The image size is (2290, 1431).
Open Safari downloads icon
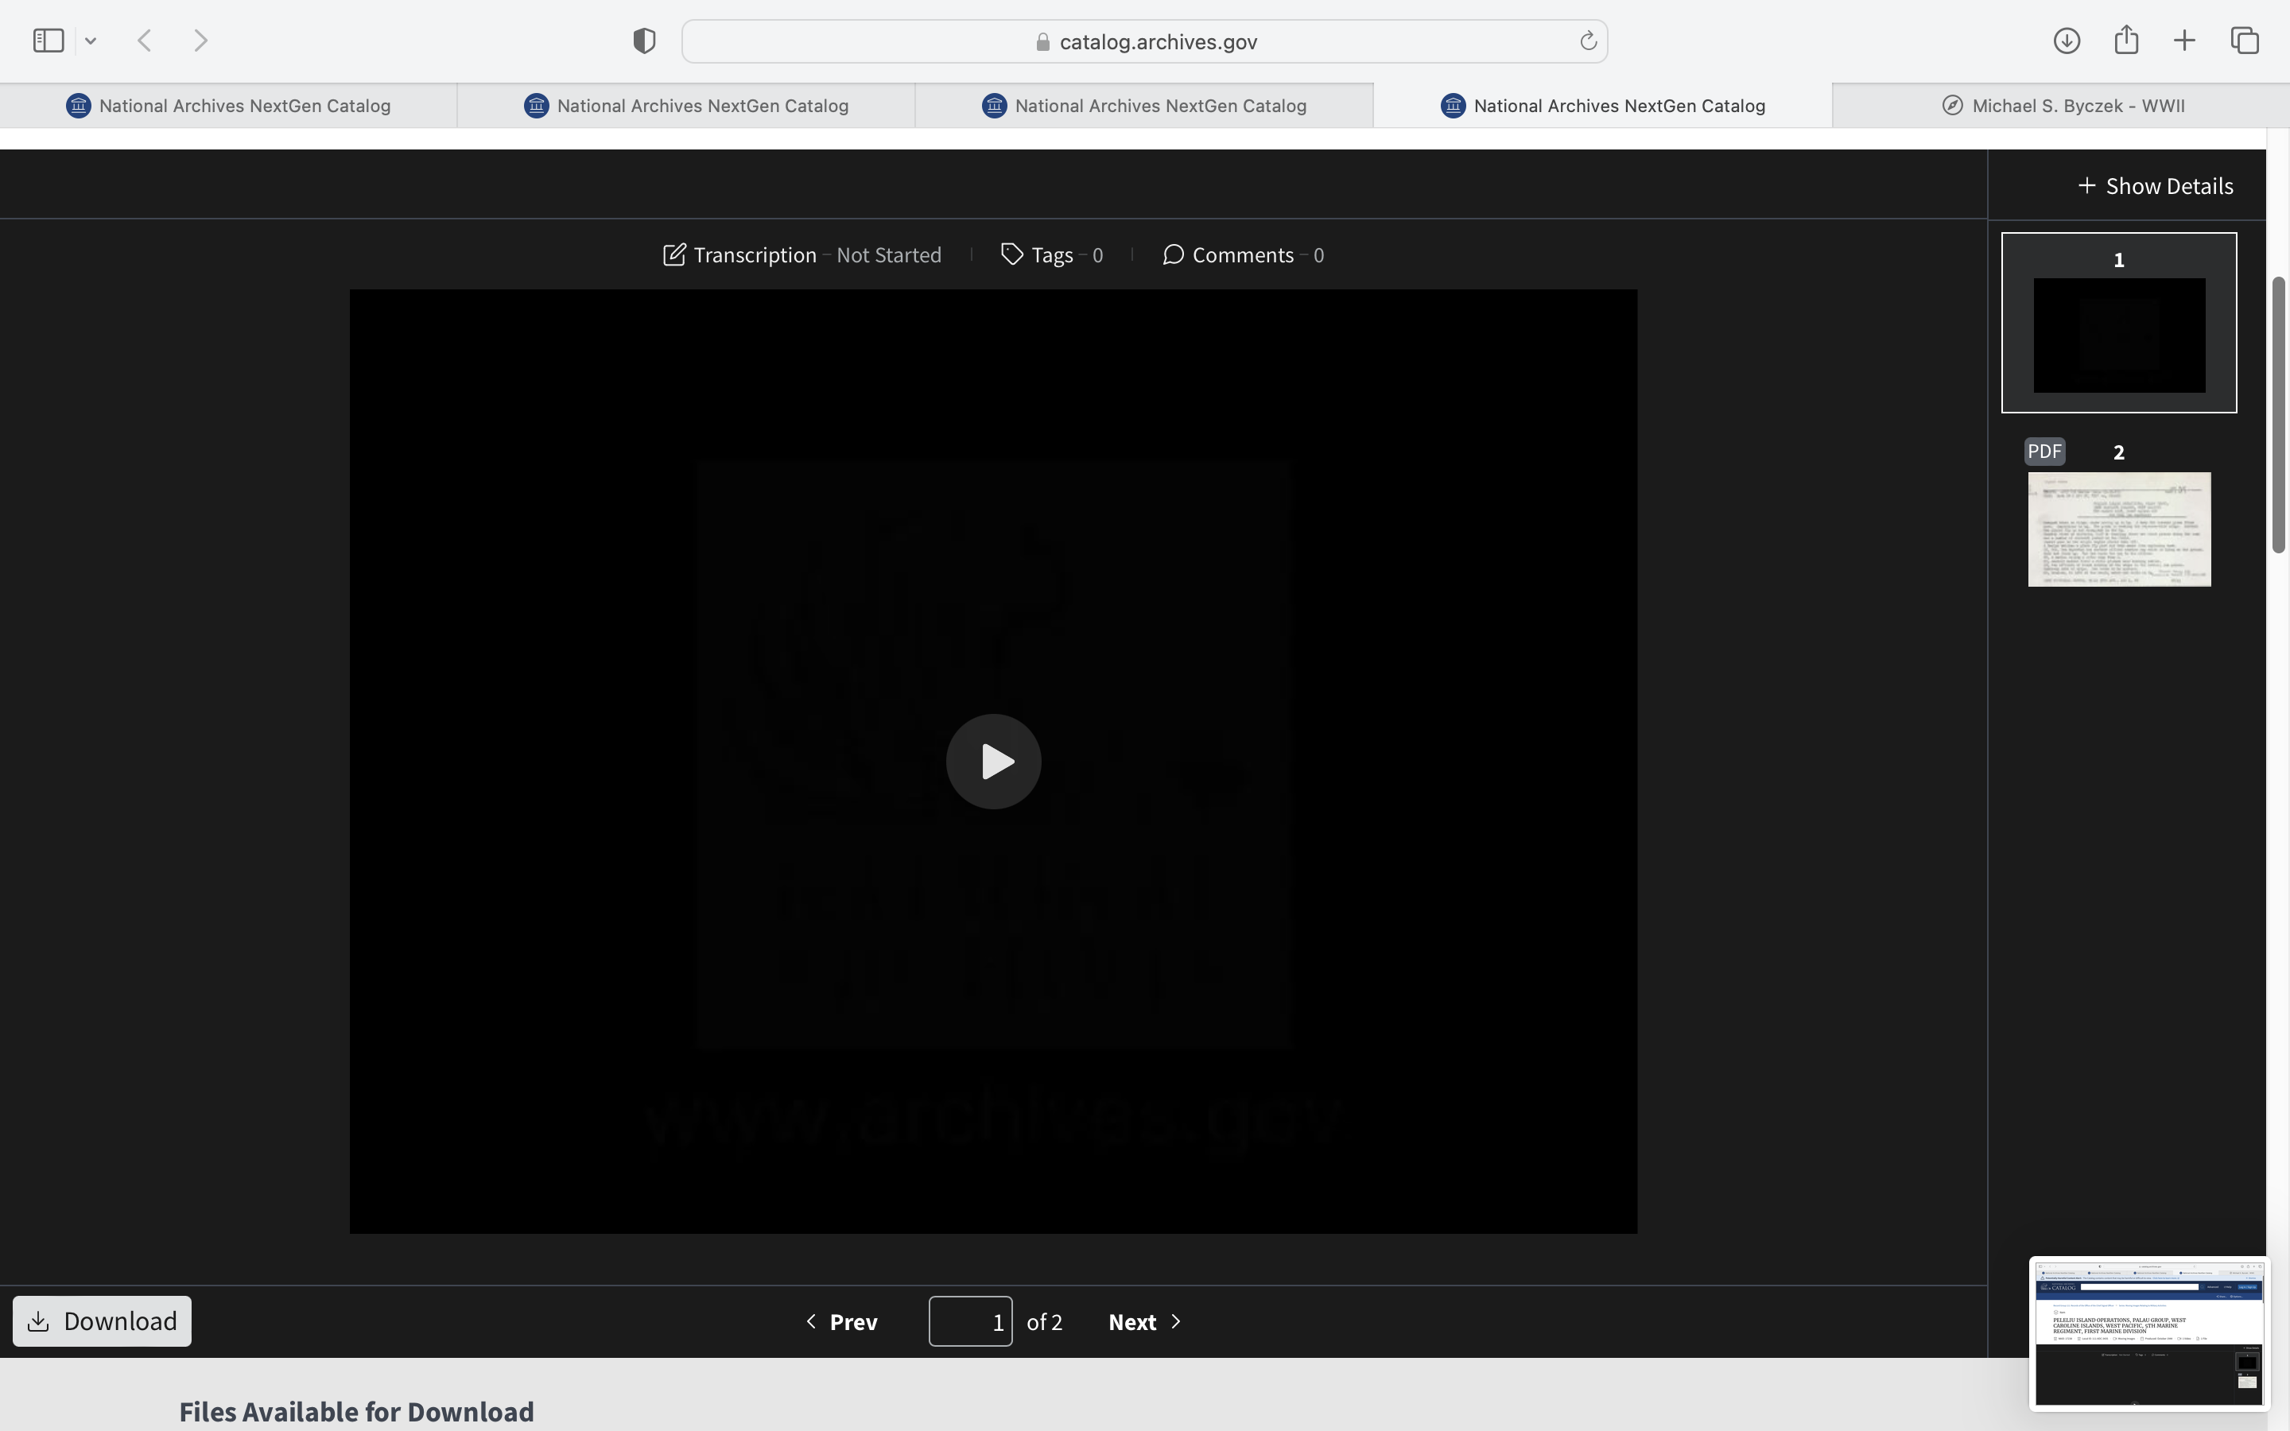[x=2066, y=41]
